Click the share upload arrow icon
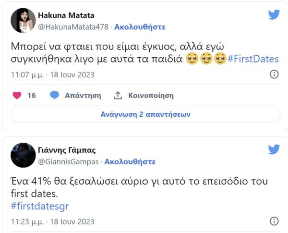Screen dimensions: 288x233 tap(118, 96)
